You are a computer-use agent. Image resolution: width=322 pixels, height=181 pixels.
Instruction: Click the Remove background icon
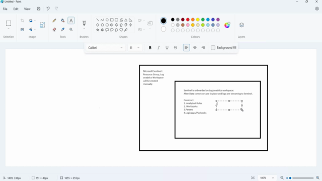[x=42, y=25]
